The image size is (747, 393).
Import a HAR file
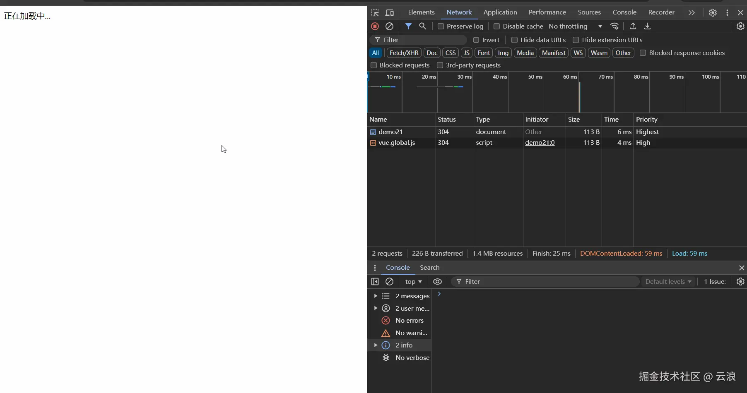tap(633, 26)
